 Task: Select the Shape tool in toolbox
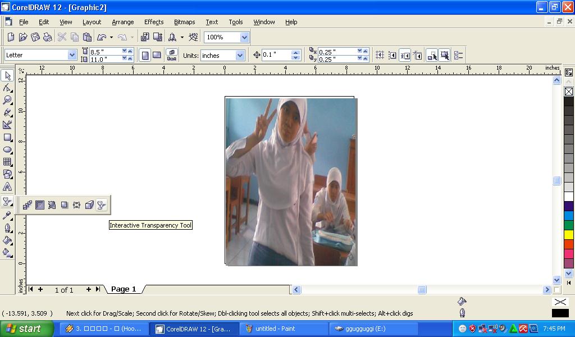[x=7, y=88]
